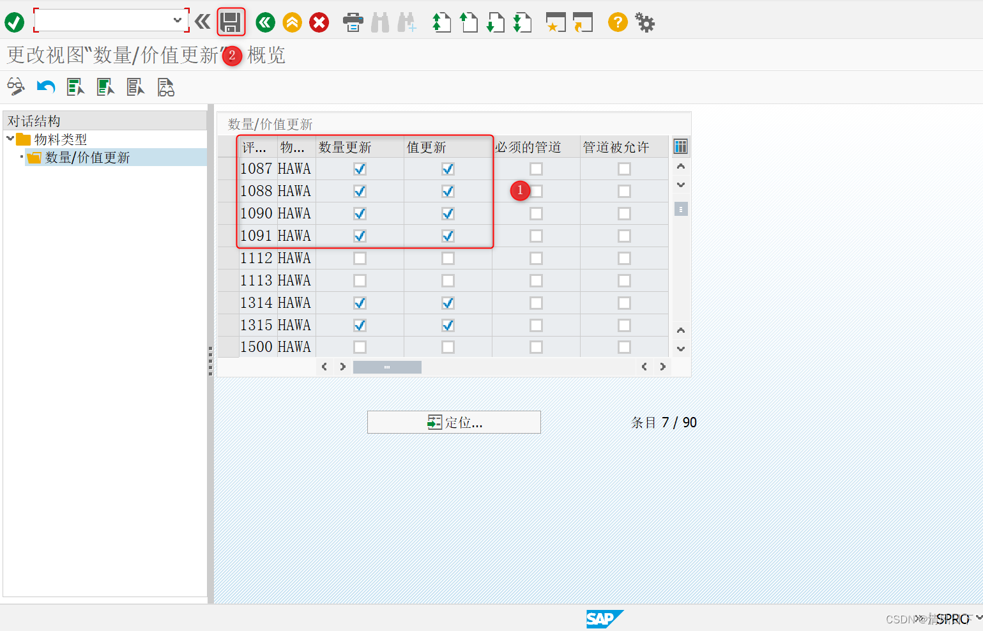Select all table entries
The image size is (983, 631).
[x=75, y=86]
